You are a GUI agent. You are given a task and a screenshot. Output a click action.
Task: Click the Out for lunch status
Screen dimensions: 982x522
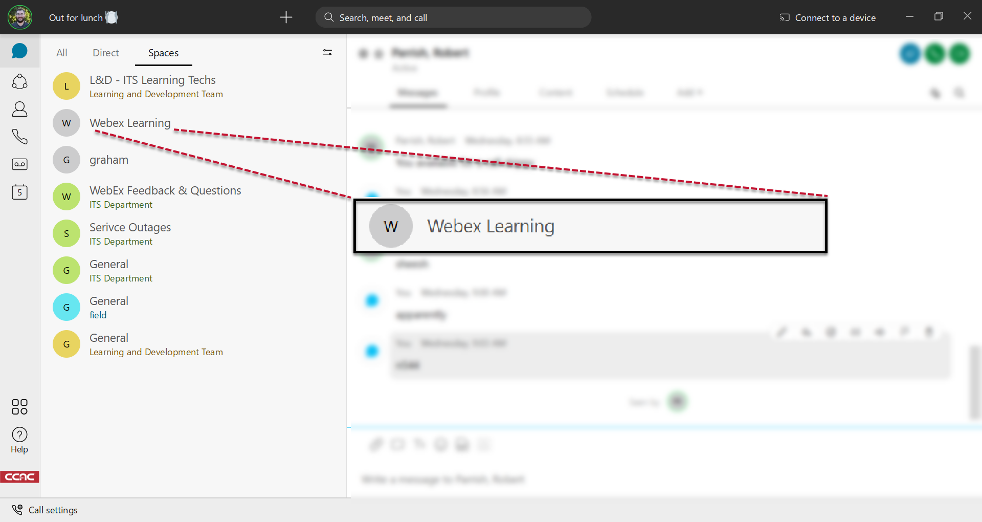tap(83, 17)
